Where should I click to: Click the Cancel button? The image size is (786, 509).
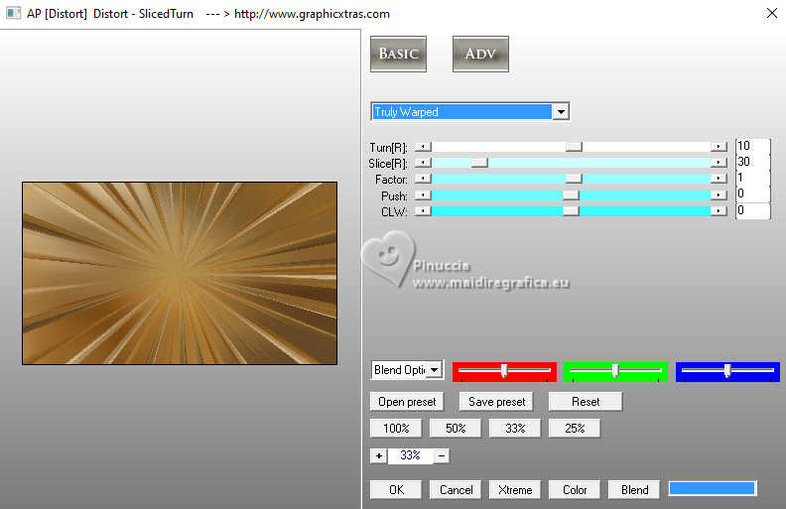coord(456,490)
